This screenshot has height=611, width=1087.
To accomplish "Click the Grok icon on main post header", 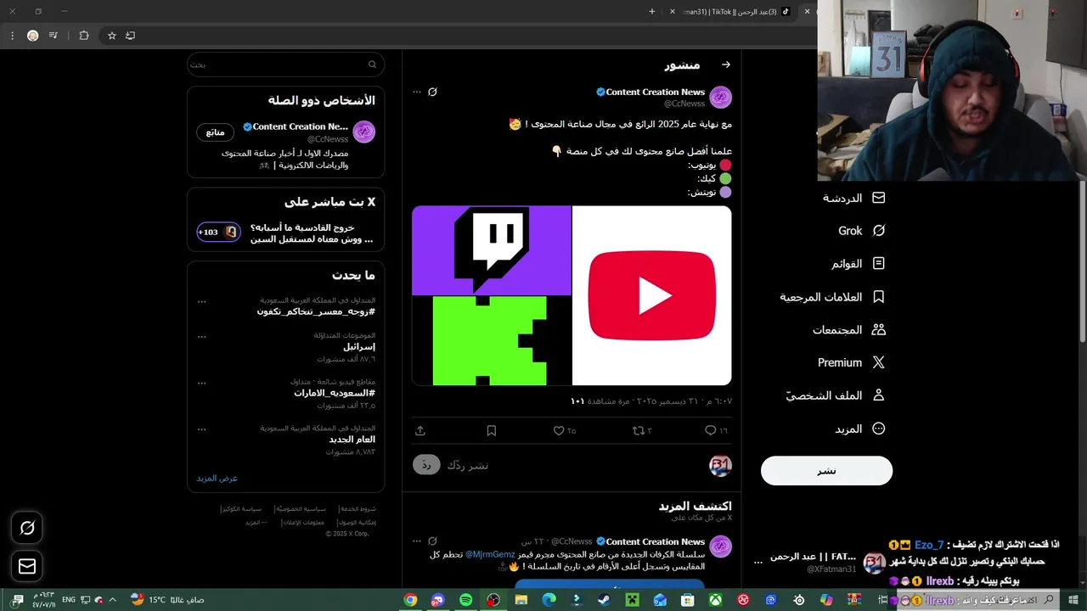I will click(x=432, y=92).
